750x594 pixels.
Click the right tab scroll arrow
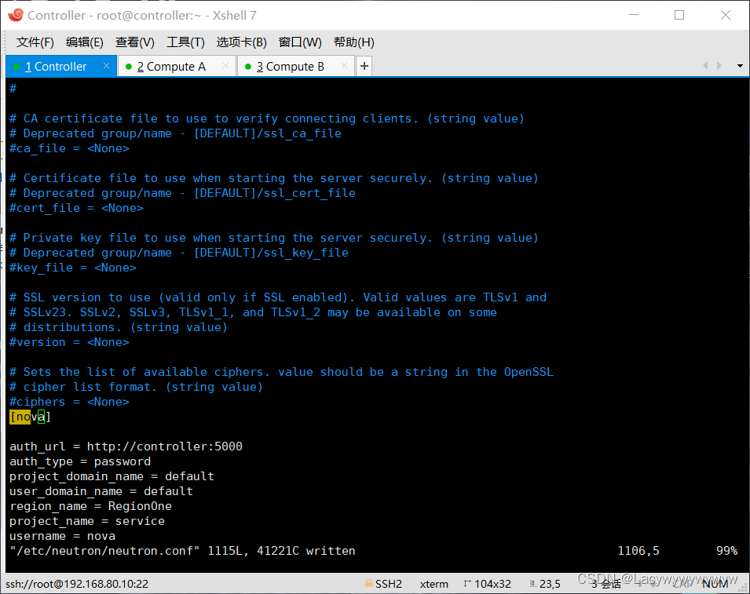[719, 66]
